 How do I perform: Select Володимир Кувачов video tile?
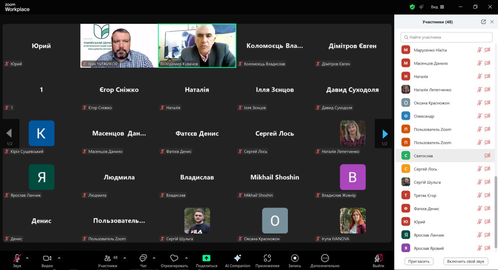click(x=197, y=46)
